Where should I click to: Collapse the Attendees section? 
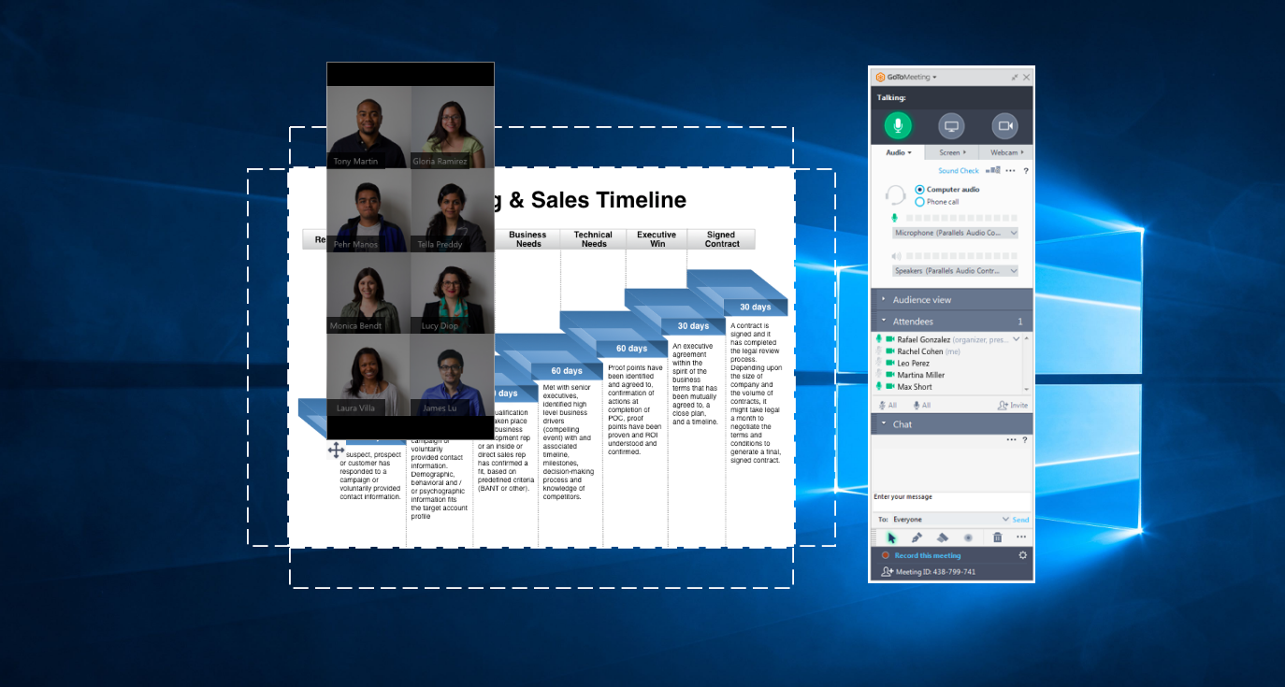[x=951, y=321]
